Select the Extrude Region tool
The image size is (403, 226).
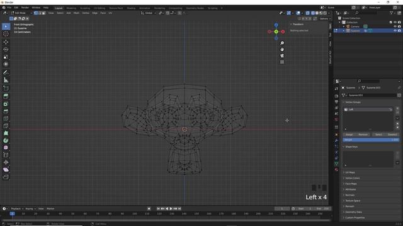[x=6, y=96]
